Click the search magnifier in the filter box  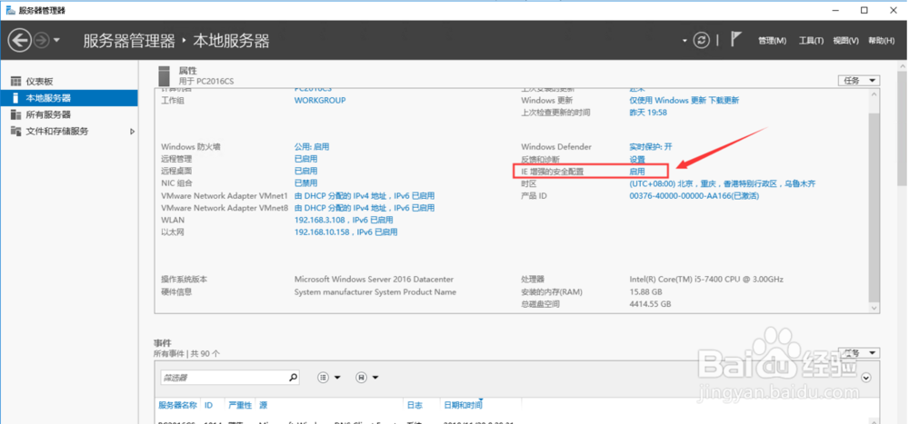pos(294,378)
